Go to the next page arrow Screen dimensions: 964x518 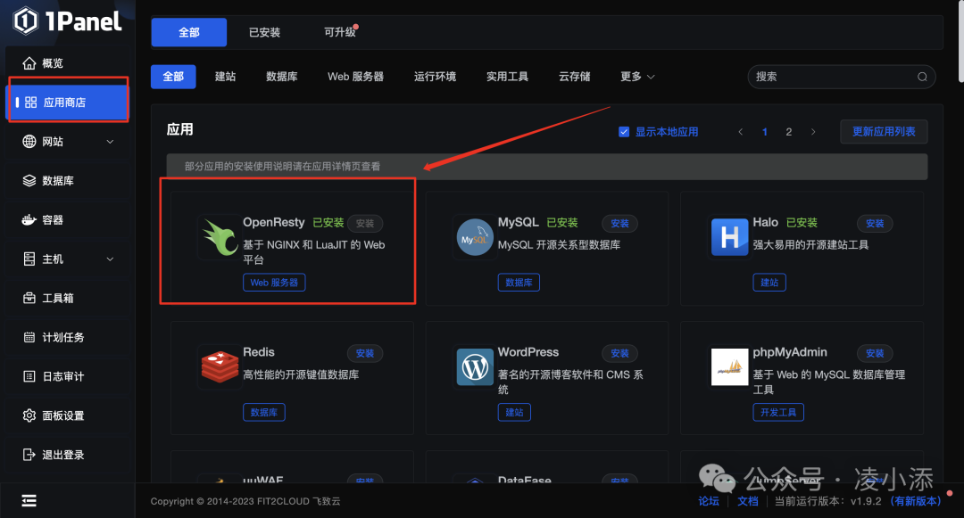tap(813, 132)
